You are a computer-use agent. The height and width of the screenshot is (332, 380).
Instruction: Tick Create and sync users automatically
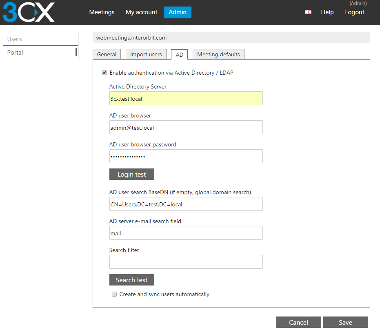[114, 294]
